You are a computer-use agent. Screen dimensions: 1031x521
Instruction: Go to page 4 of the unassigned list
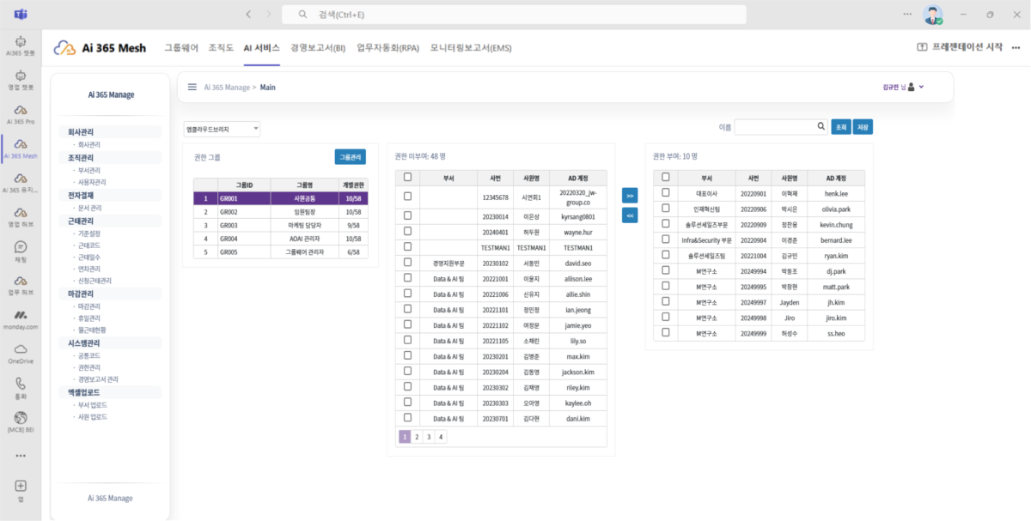click(x=441, y=437)
